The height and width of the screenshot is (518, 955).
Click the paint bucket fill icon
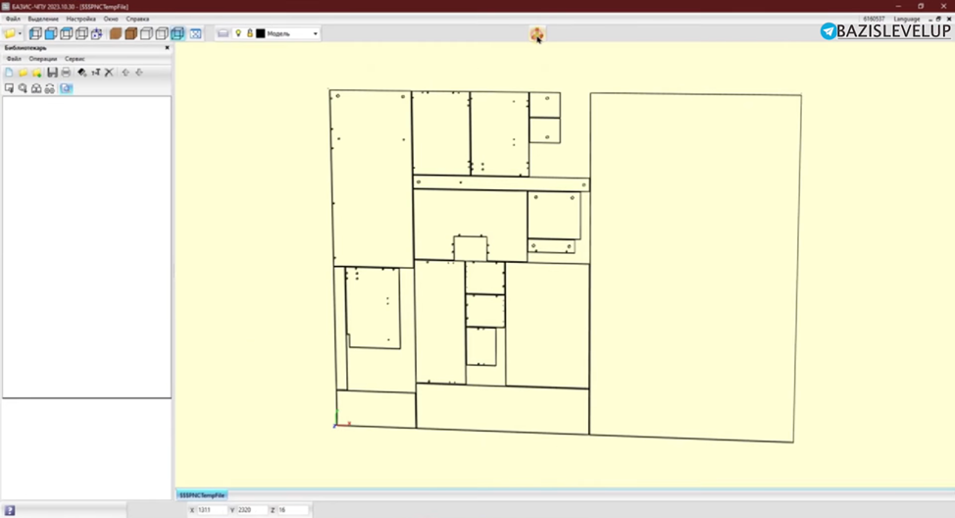pyautogui.click(x=81, y=73)
